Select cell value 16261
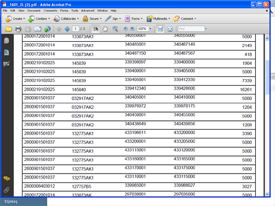This screenshot has width=275, height=206. 246,90
